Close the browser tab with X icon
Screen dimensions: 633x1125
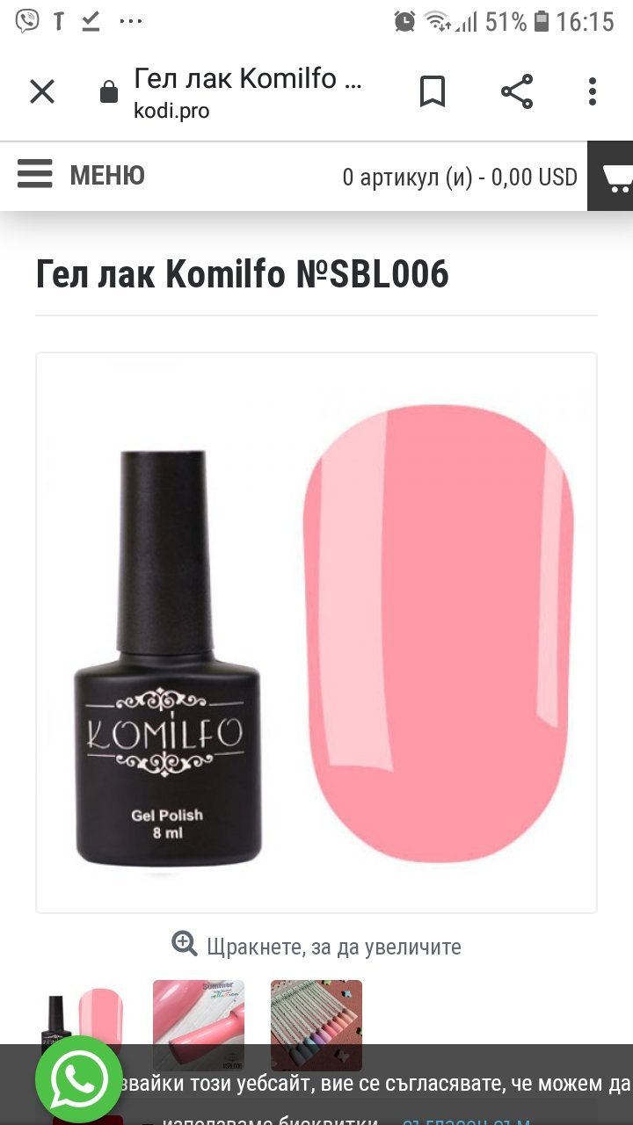coord(42,91)
